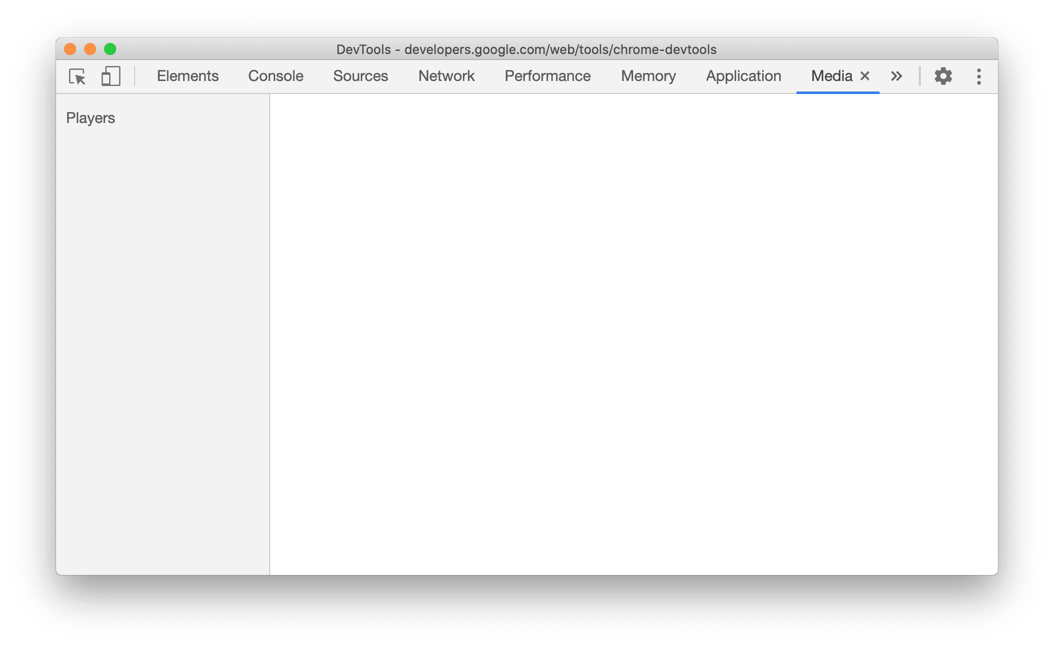Select the cursor/pointer tool icon
The height and width of the screenshot is (649, 1054).
78,76
